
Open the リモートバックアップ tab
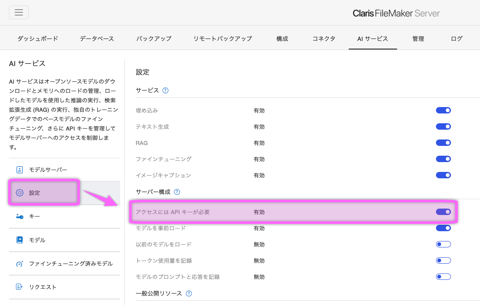pos(223,39)
